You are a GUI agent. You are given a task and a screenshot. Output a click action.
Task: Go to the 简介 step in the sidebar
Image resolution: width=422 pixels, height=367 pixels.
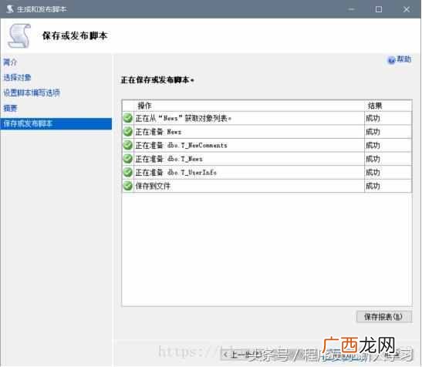[x=10, y=62]
